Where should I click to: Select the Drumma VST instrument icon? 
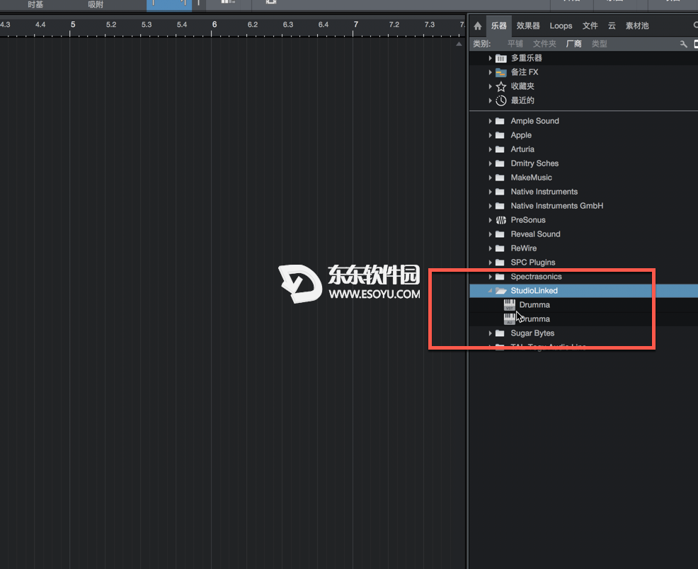click(x=509, y=305)
